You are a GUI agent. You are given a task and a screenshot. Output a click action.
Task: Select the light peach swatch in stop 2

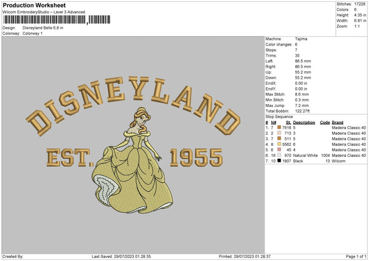[280, 133]
